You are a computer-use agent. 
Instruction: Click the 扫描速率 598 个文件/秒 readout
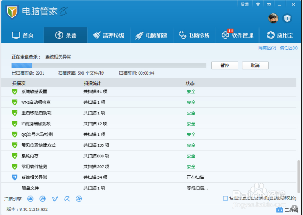tap(81, 73)
